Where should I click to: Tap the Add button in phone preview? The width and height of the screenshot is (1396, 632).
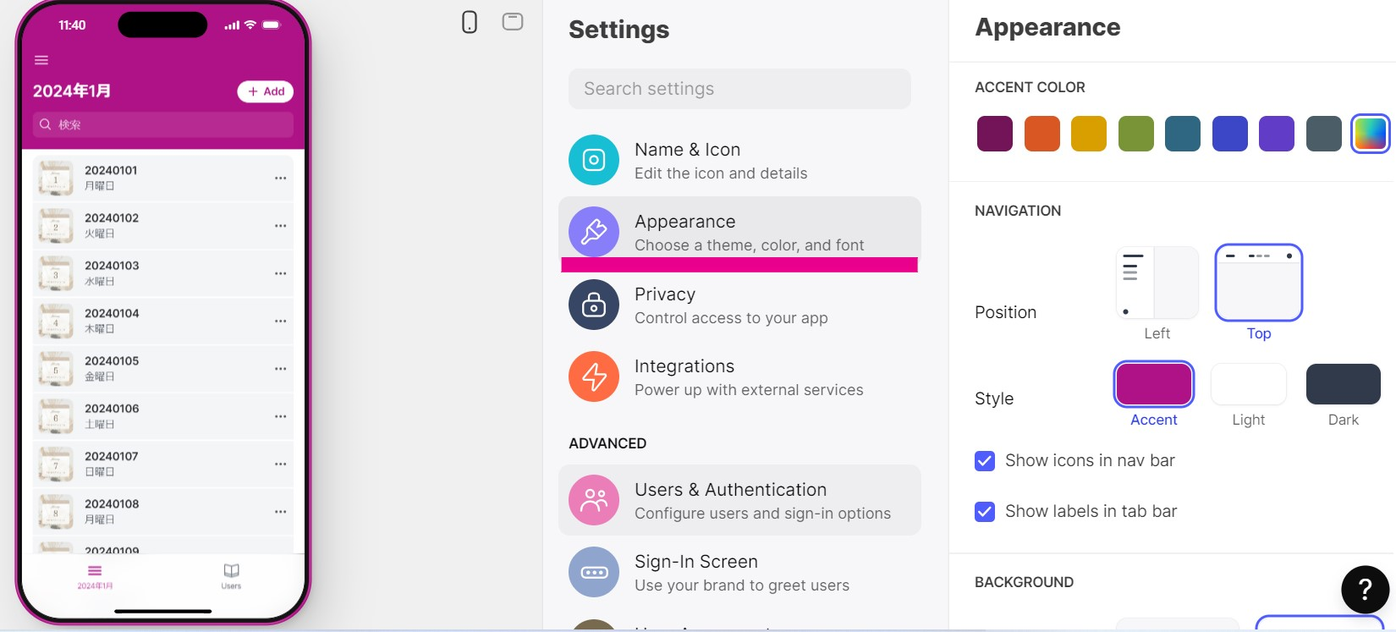click(x=266, y=91)
